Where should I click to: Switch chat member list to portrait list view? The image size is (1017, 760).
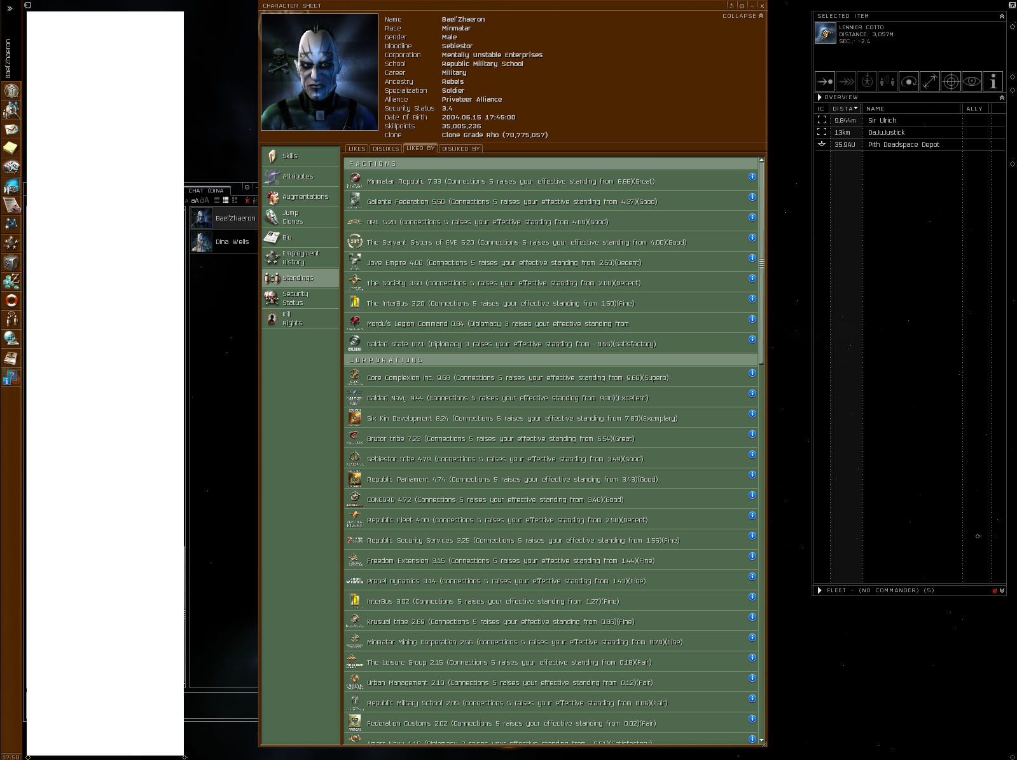coord(225,200)
